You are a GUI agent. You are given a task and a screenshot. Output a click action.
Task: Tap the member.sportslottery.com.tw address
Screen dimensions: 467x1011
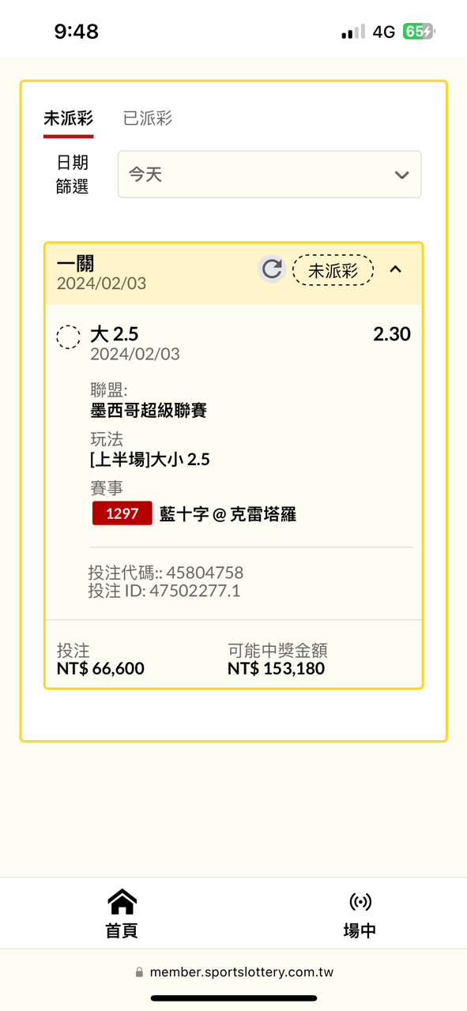(242, 972)
